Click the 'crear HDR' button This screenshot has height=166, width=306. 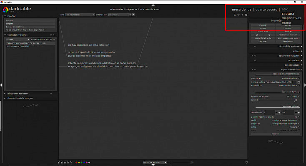(x=263, y=32)
